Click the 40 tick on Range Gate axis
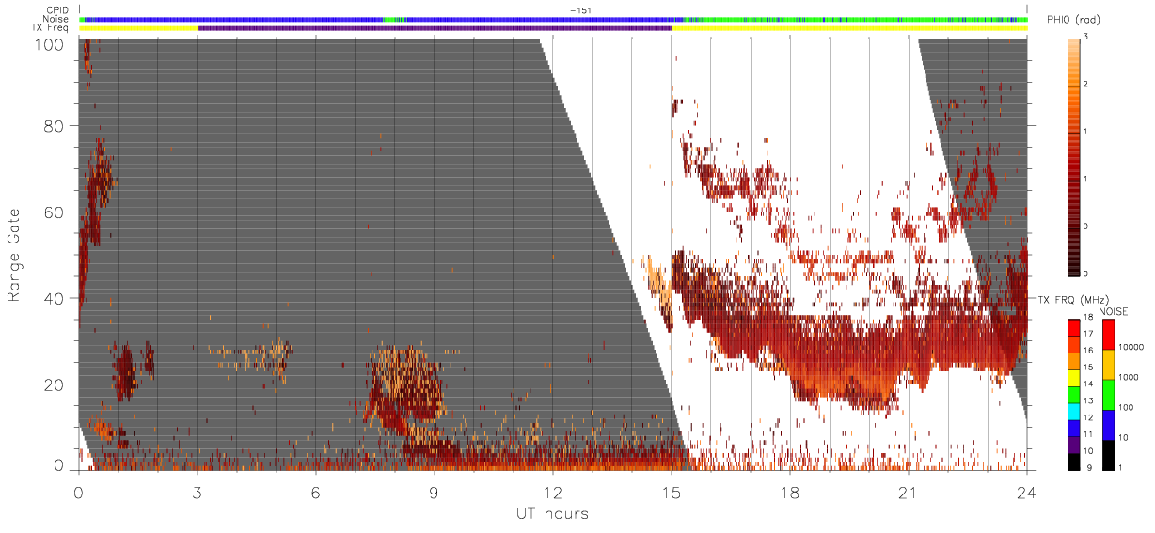Screen dimensions: 1155x533 pos(53,298)
